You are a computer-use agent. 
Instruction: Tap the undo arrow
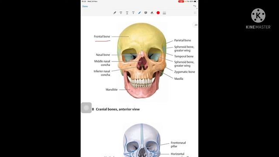(x=195, y=6)
